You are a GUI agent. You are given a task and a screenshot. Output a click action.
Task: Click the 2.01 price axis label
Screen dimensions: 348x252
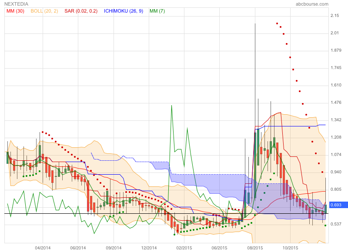tap(335, 33)
